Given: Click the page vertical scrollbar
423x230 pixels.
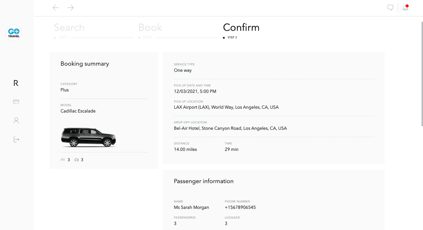Looking at the screenshot, I should tap(422, 74).
